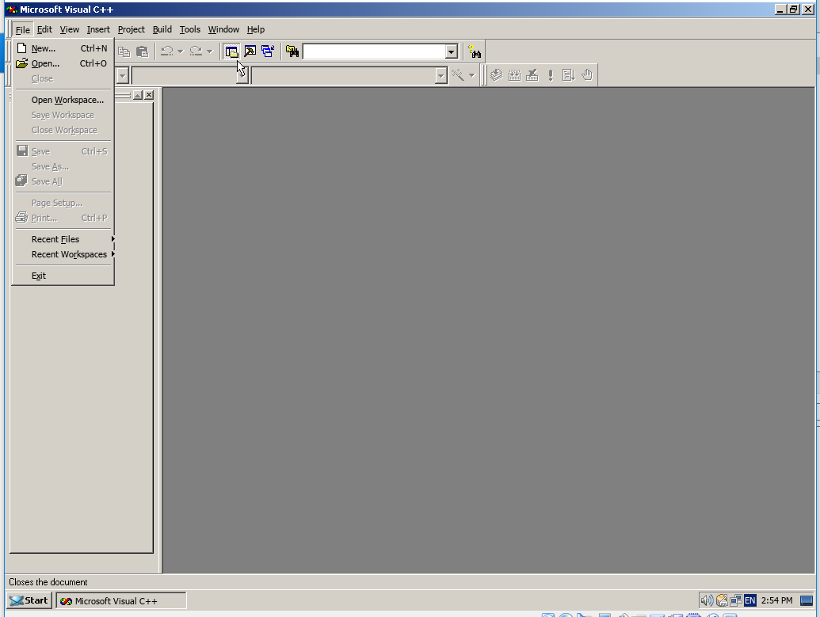The width and height of the screenshot is (820, 617).
Task: Open the Window List toolbar icon
Action: click(268, 51)
